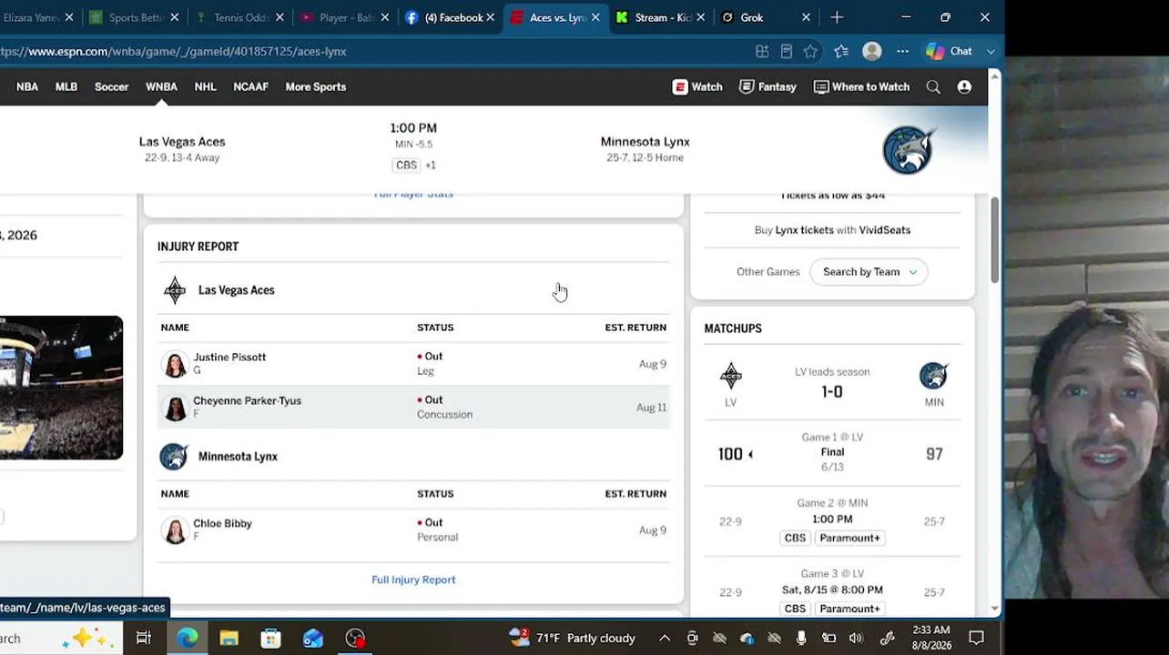This screenshot has width=1169, height=655.
Task: Open the ESPN user profile icon
Action: (964, 87)
